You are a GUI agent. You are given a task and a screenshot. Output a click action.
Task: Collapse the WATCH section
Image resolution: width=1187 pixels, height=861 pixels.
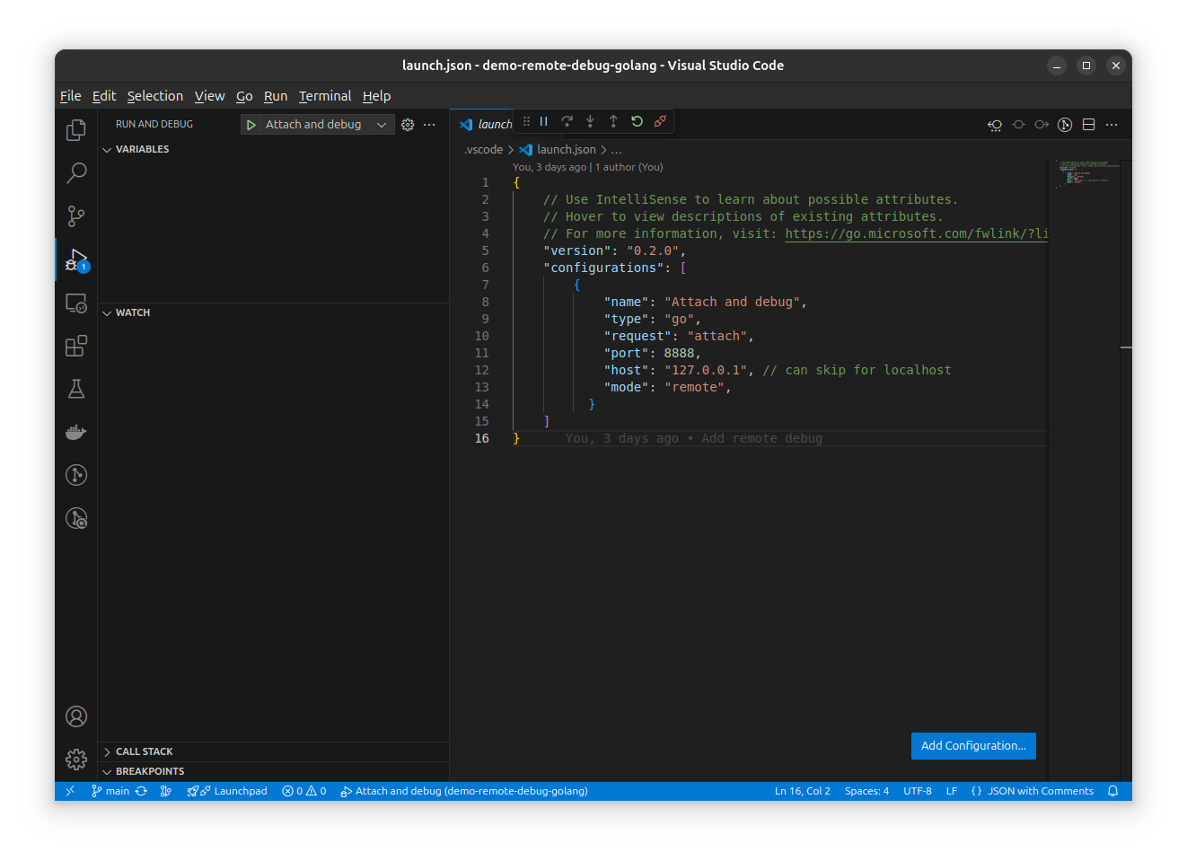[273, 312]
